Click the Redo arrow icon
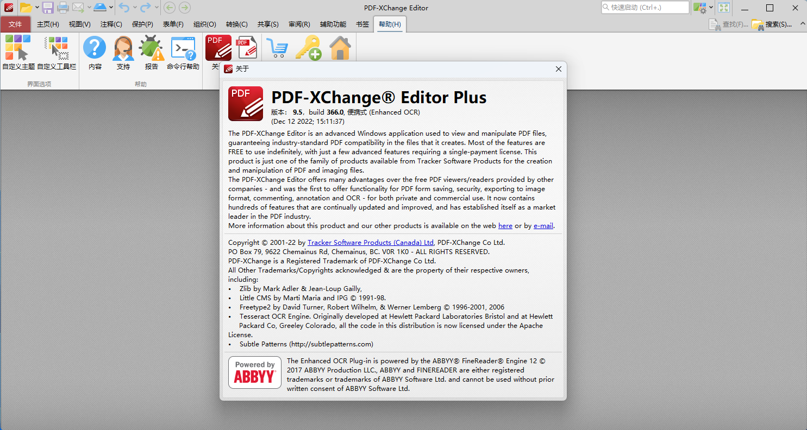The height and width of the screenshot is (430, 807). [x=146, y=8]
